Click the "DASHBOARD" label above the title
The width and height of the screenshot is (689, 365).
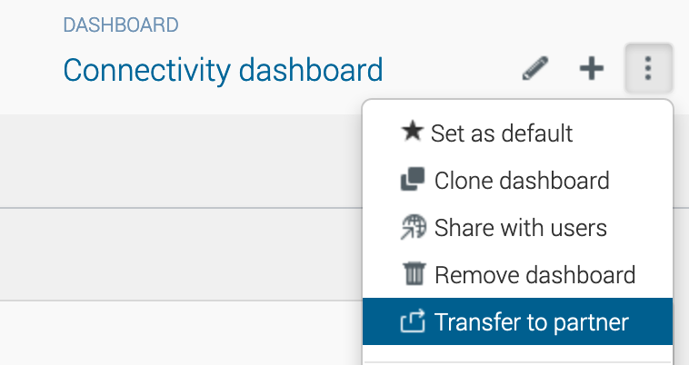[x=121, y=25]
